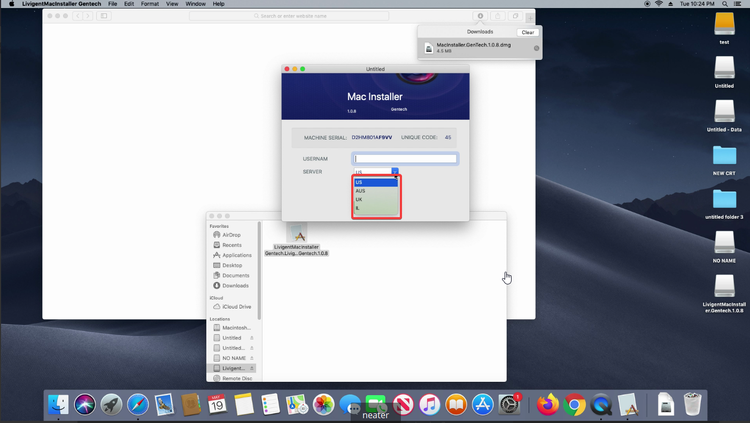Choose UK server option
750x423 pixels.
pos(359,199)
